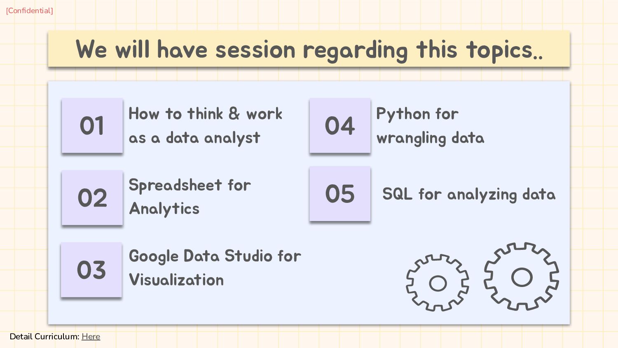Click the 02 number box

tap(92, 198)
